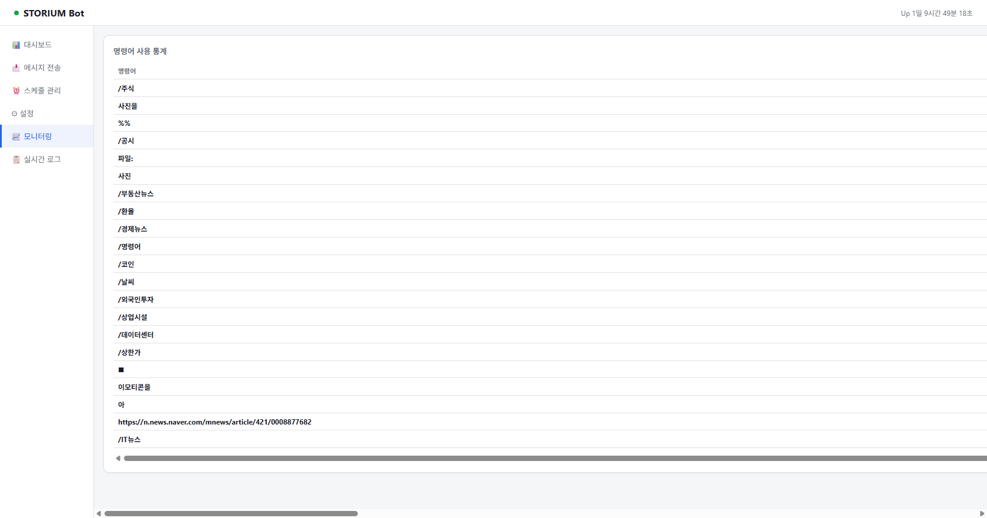The image size is (987, 518).
Task: Click the page horizontal scrollbar thumb
Action: click(x=231, y=513)
